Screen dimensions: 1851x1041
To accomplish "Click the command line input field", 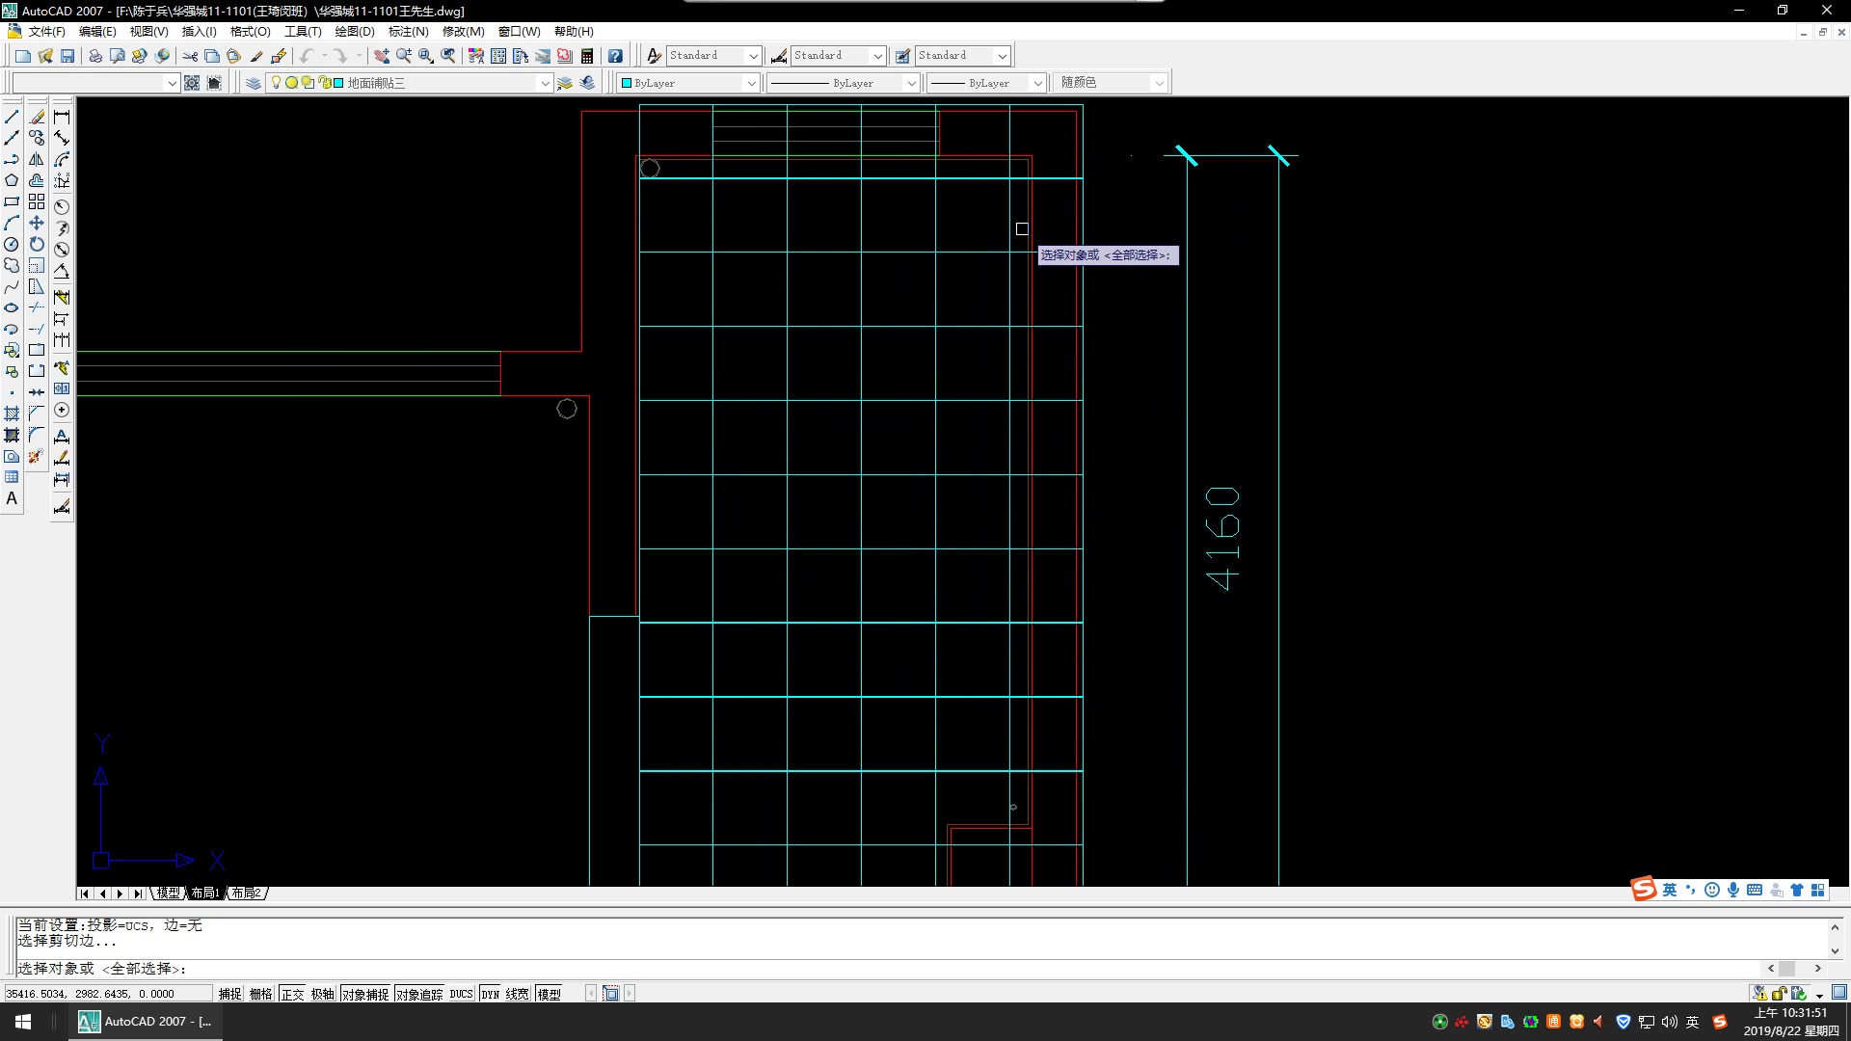I will click(x=868, y=969).
